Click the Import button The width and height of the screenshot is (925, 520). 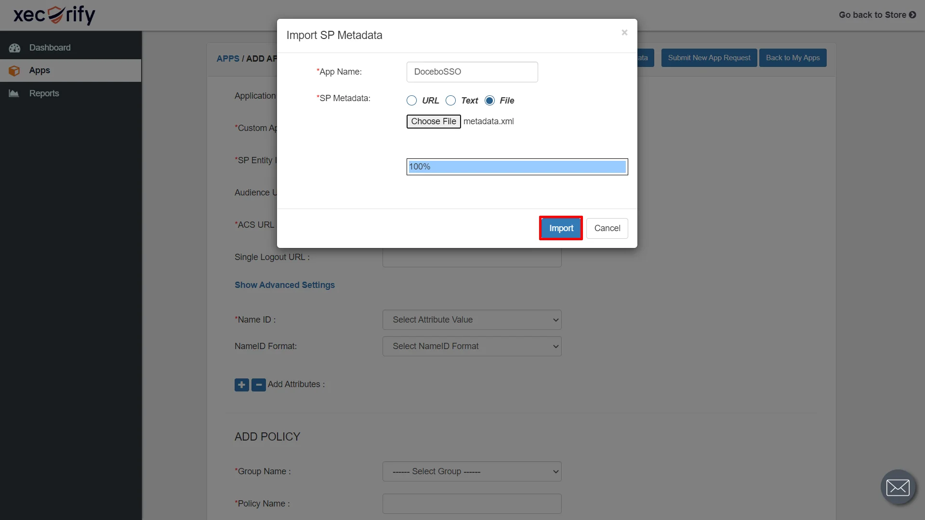click(560, 228)
